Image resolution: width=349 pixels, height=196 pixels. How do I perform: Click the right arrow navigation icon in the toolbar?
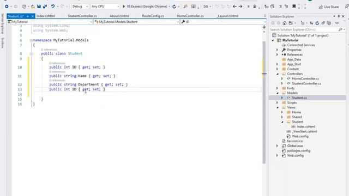coord(240,7)
